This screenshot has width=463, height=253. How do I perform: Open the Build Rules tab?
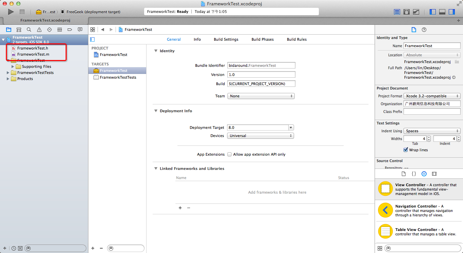297,39
